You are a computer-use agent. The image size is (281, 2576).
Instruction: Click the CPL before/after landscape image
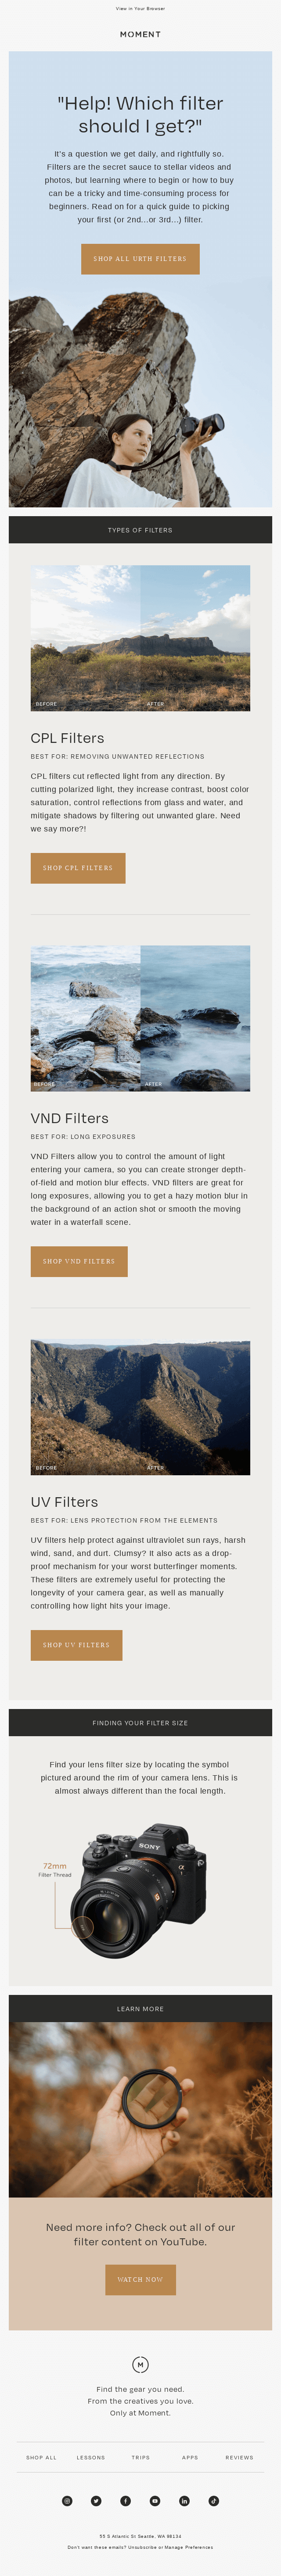pos(140,637)
